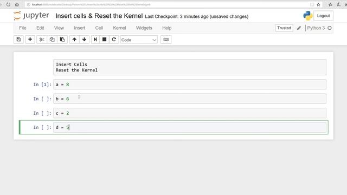Select d = 5 cell via its prompt
347x195 pixels.
(42, 127)
